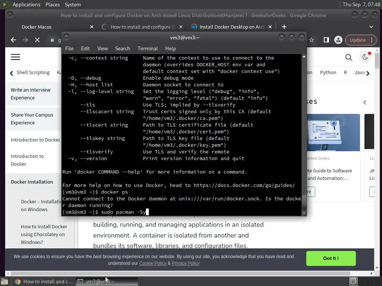This screenshot has width=382, height=286.
Task: Close the Install Docker Desktop on Arch tab
Action: (x=270, y=27)
